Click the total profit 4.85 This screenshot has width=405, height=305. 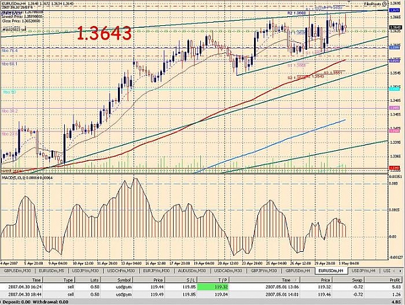point(397,302)
